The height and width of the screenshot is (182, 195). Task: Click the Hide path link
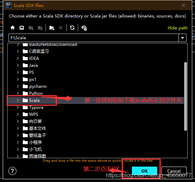177,28
